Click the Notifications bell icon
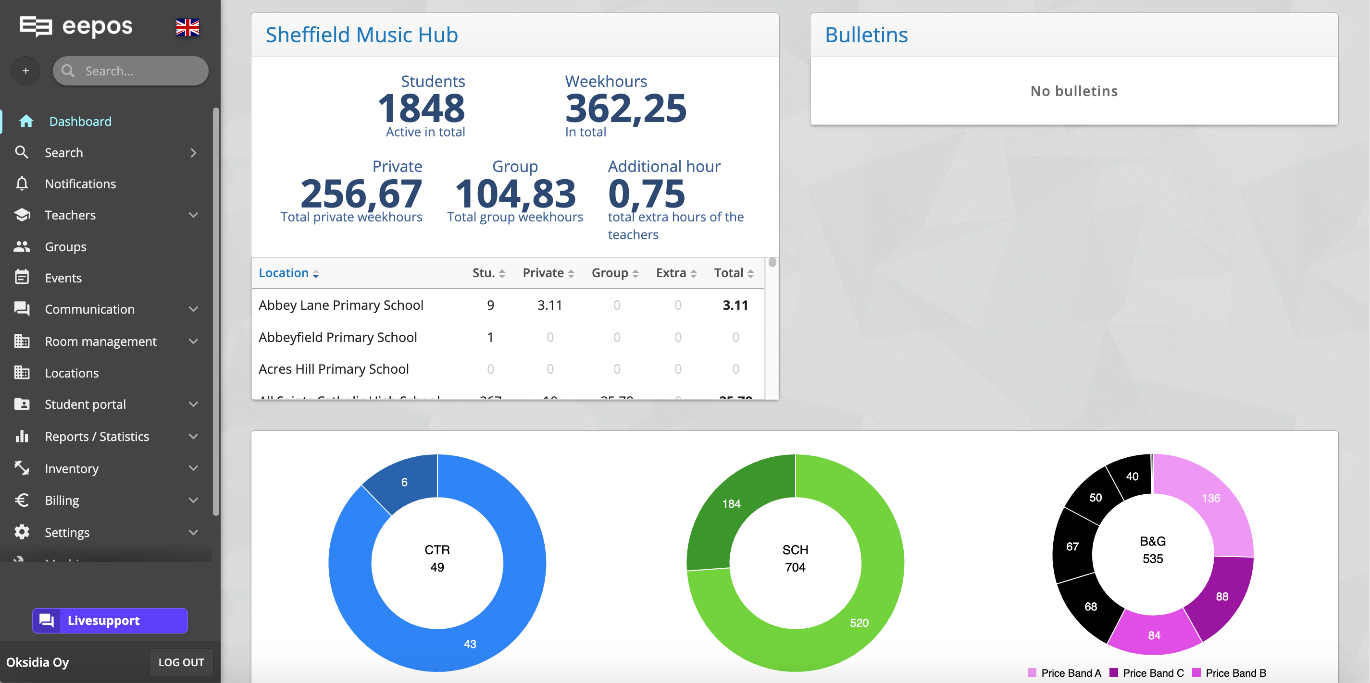The height and width of the screenshot is (683, 1370). pyautogui.click(x=21, y=184)
